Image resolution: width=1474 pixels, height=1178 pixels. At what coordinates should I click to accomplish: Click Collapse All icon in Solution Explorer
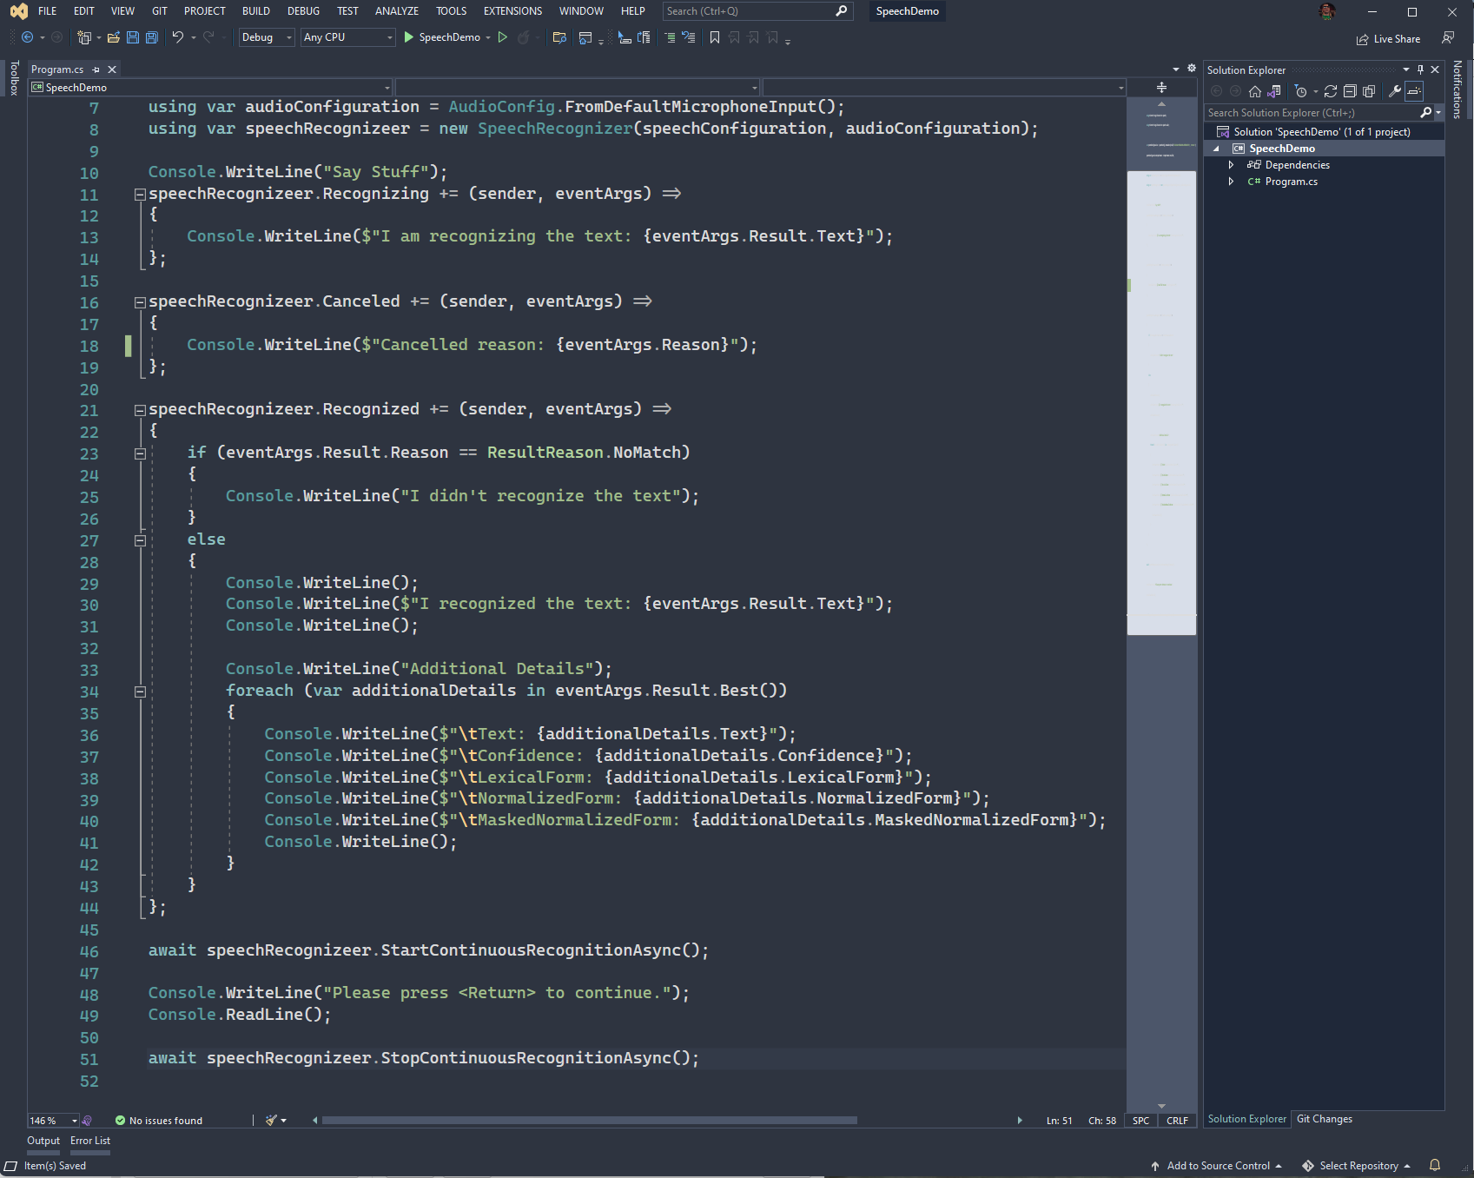tap(1350, 91)
